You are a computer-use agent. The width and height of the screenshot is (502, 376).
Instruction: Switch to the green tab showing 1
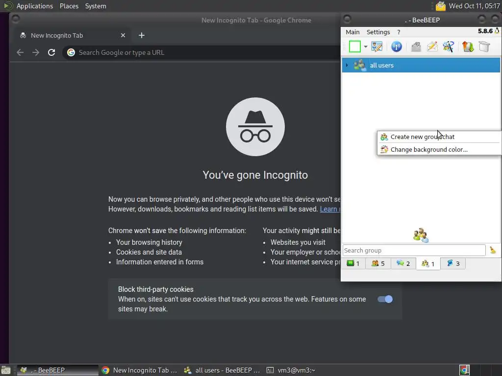tap(353, 263)
